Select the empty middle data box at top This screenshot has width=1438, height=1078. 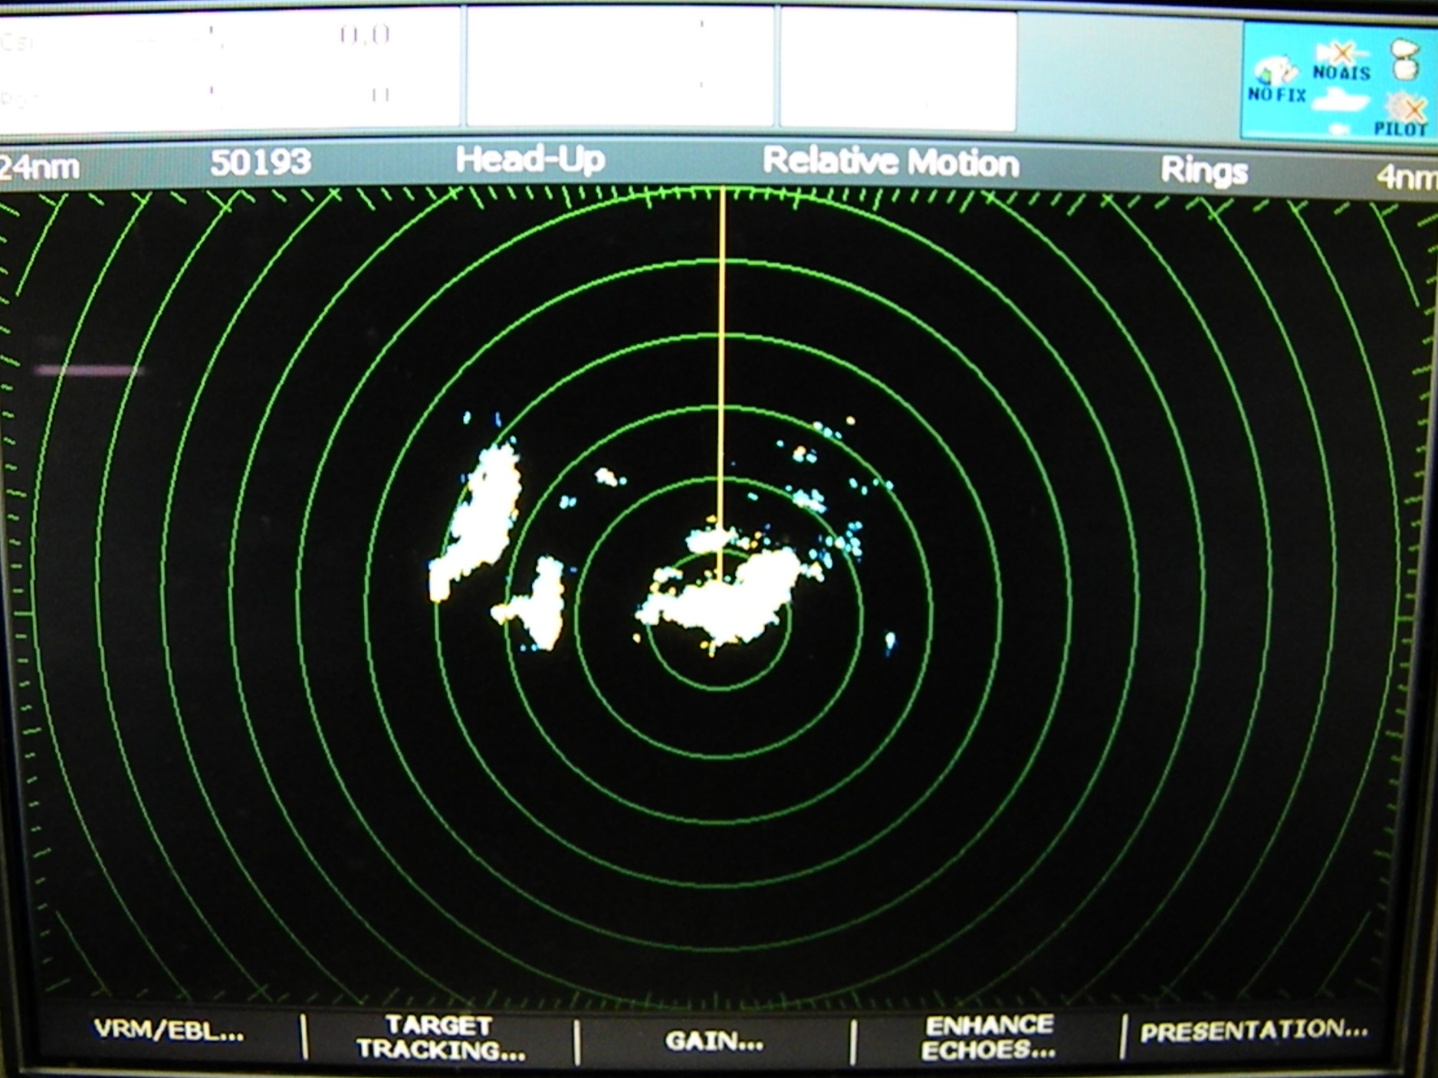click(619, 67)
